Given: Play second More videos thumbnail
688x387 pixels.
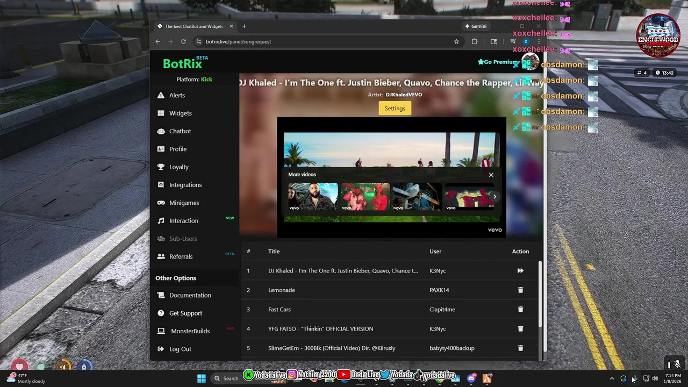Looking at the screenshot, I should tap(365, 197).
